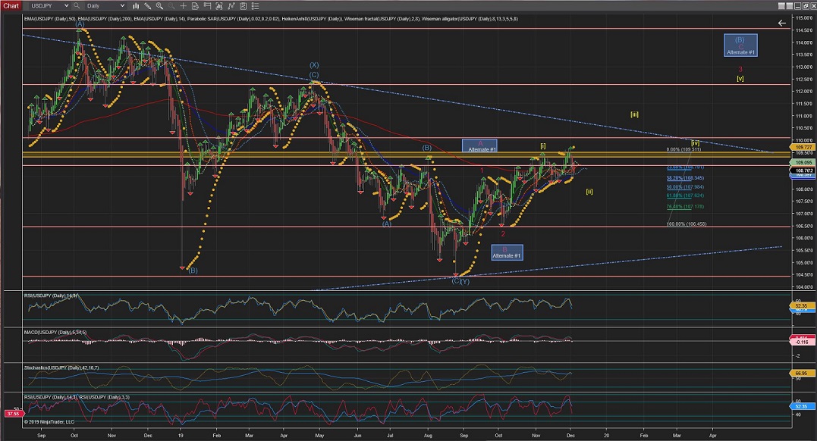Click the restore window icon
Screen dimensions: 817x441
point(806,6)
